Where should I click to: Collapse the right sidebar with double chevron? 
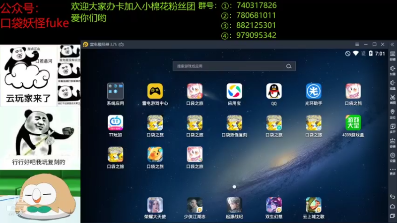click(392, 45)
